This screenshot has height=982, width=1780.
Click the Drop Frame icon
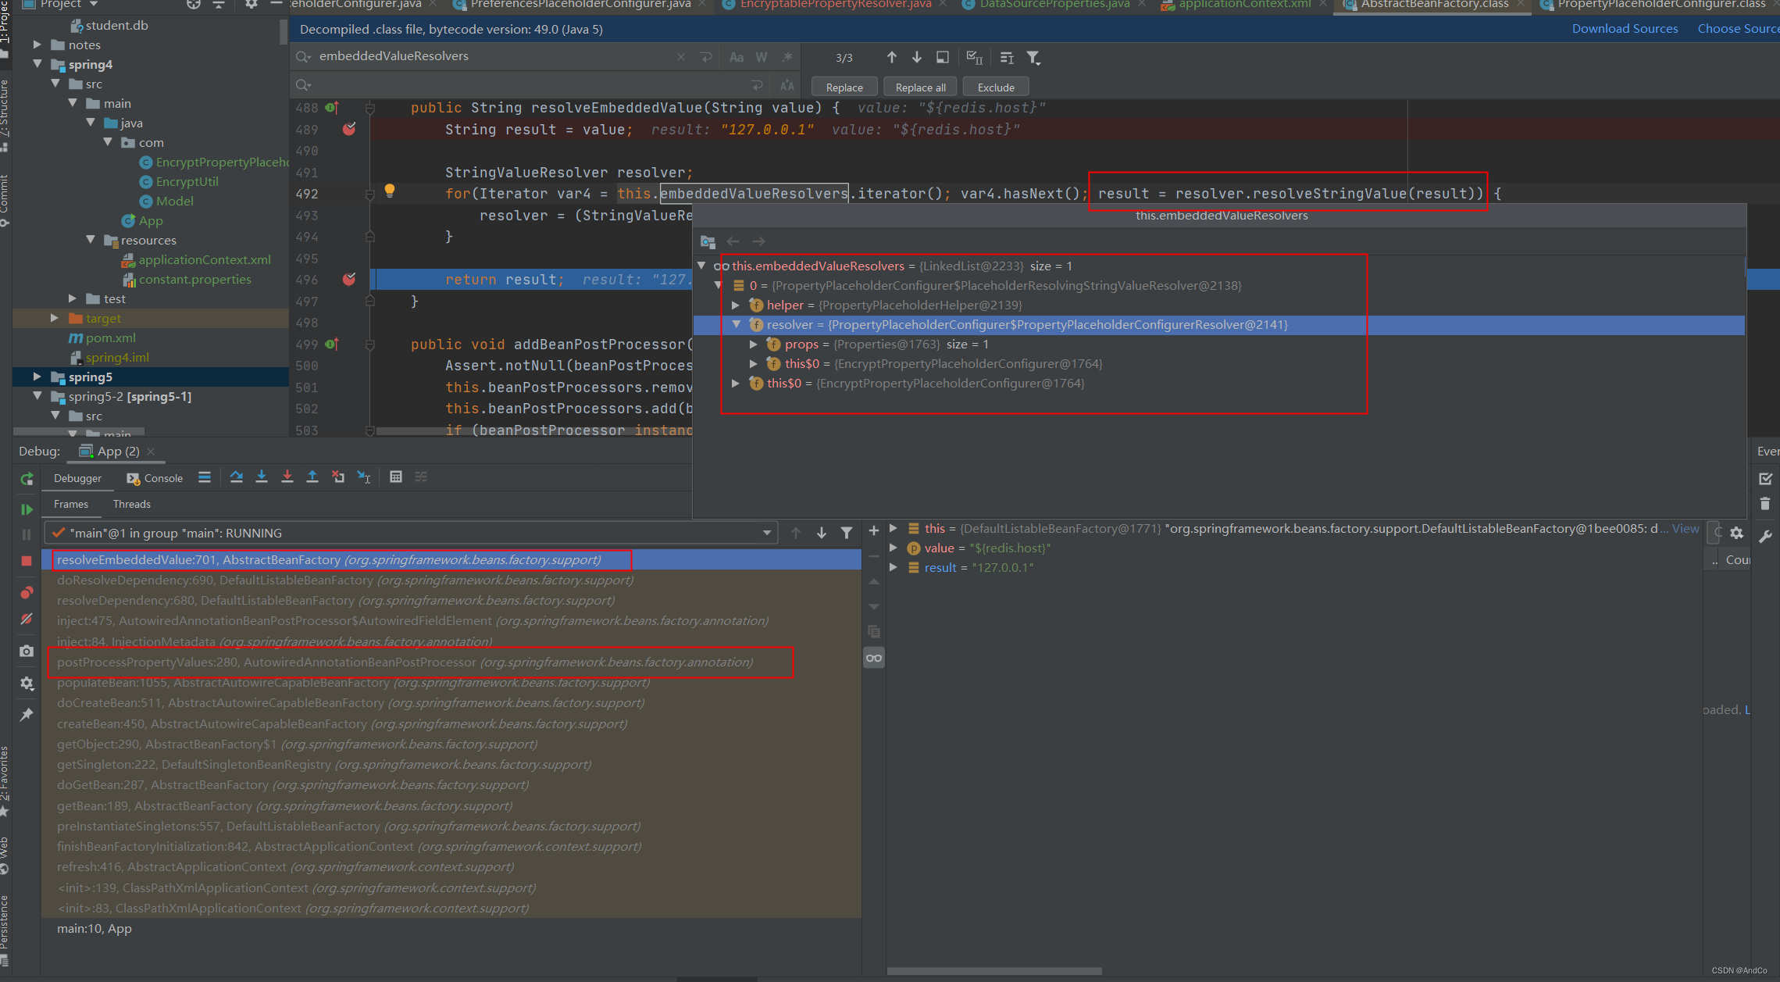click(338, 477)
